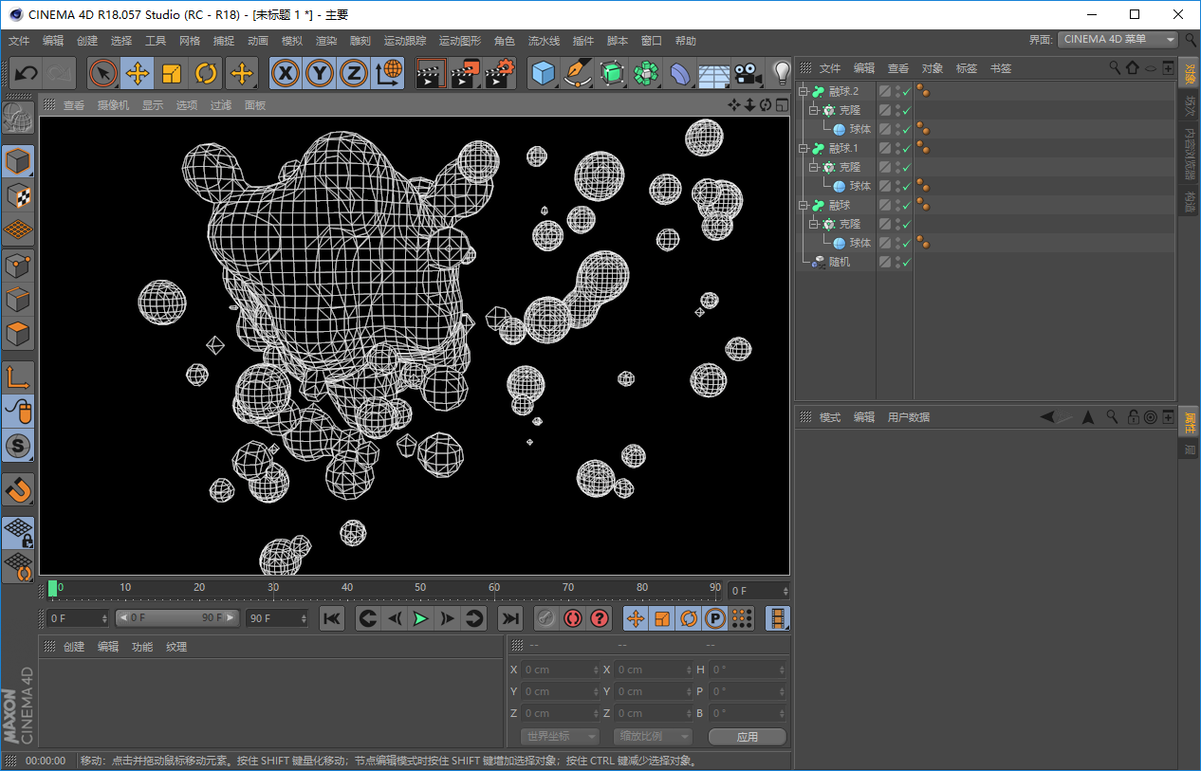The width and height of the screenshot is (1201, 771).
Task: Toggle enable checkmark for 融球.1
Action: [x=907, y=149]
